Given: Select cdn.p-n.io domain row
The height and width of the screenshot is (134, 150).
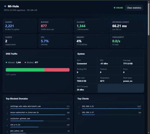Looking at the screenshot, I should [38, 125].
